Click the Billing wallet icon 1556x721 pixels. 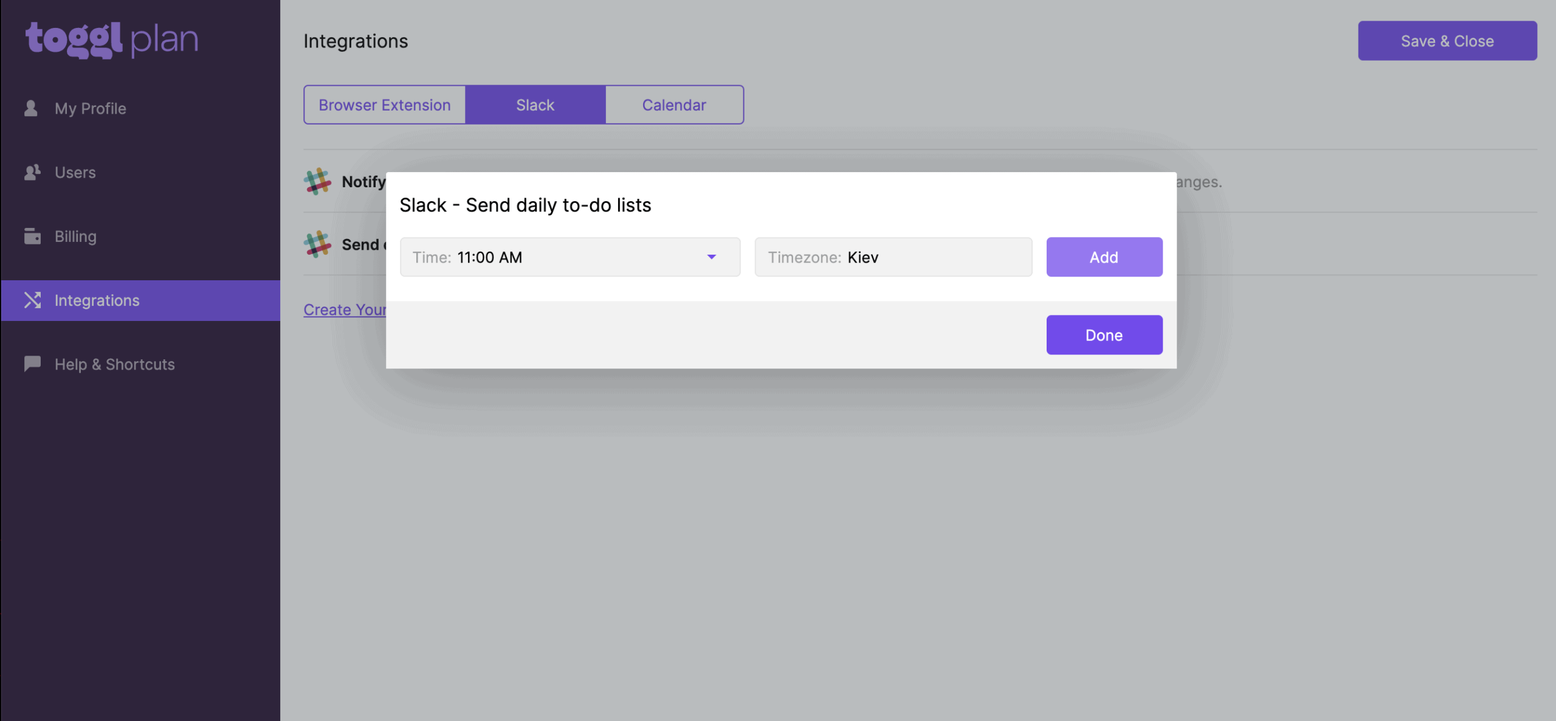32,236
